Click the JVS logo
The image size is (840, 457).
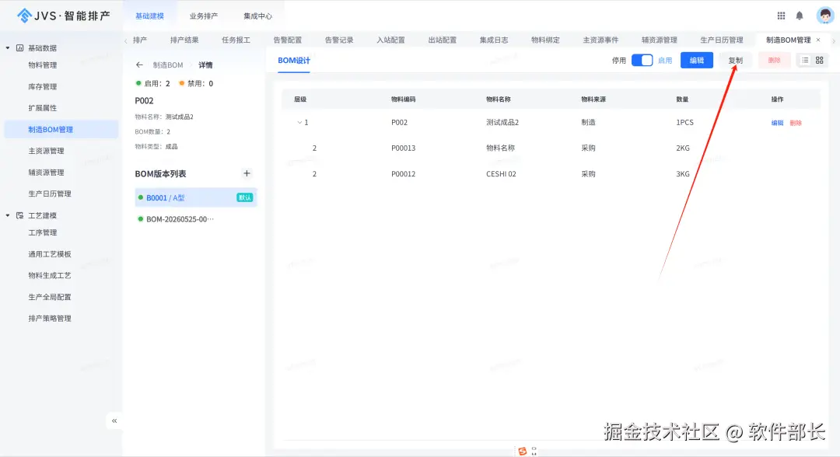click(63, 16)
